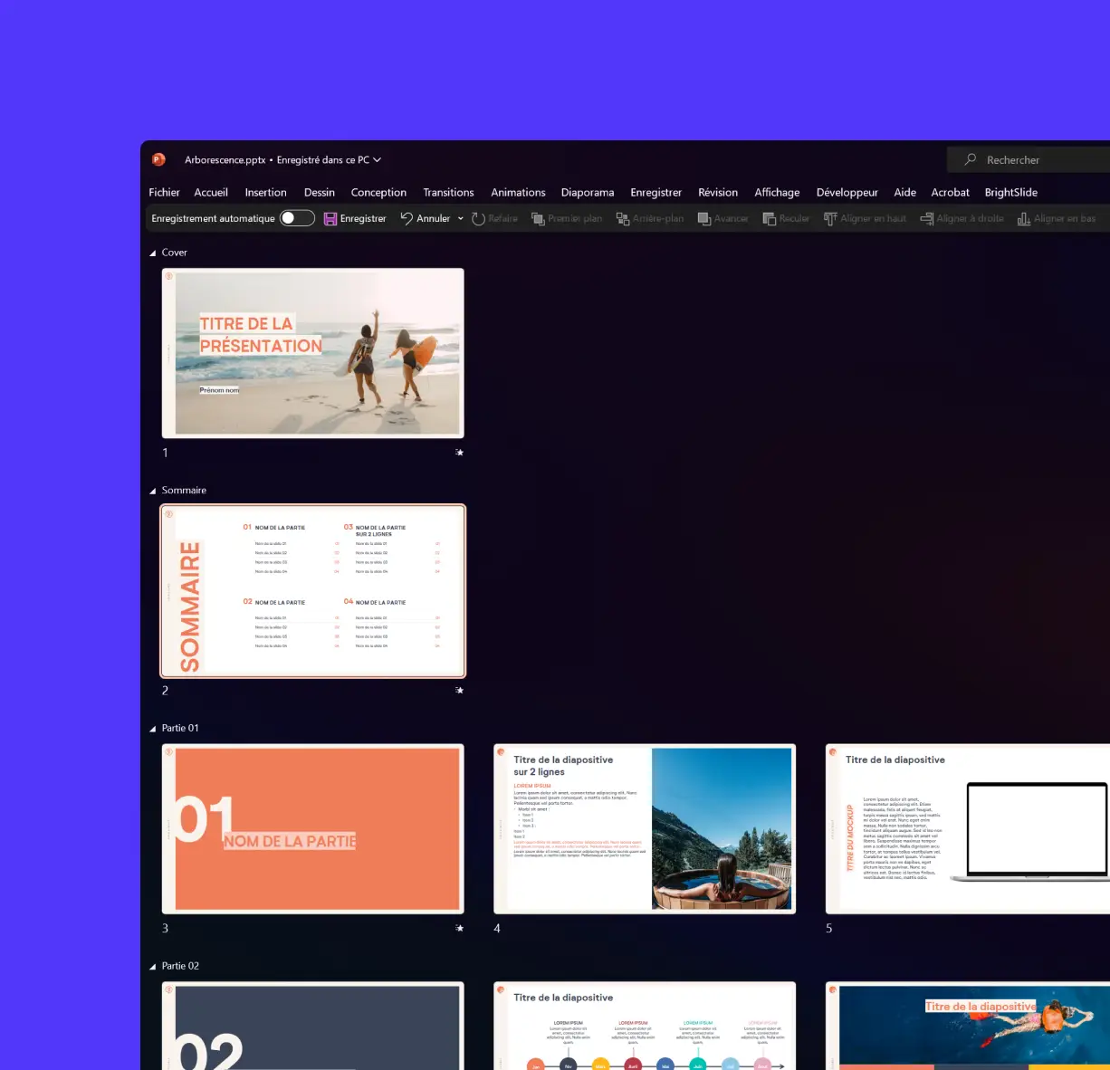This screenshot has width=1110, height=1070.
Task: Click the Enregistrer save disk icon
Action: (330, 218)
